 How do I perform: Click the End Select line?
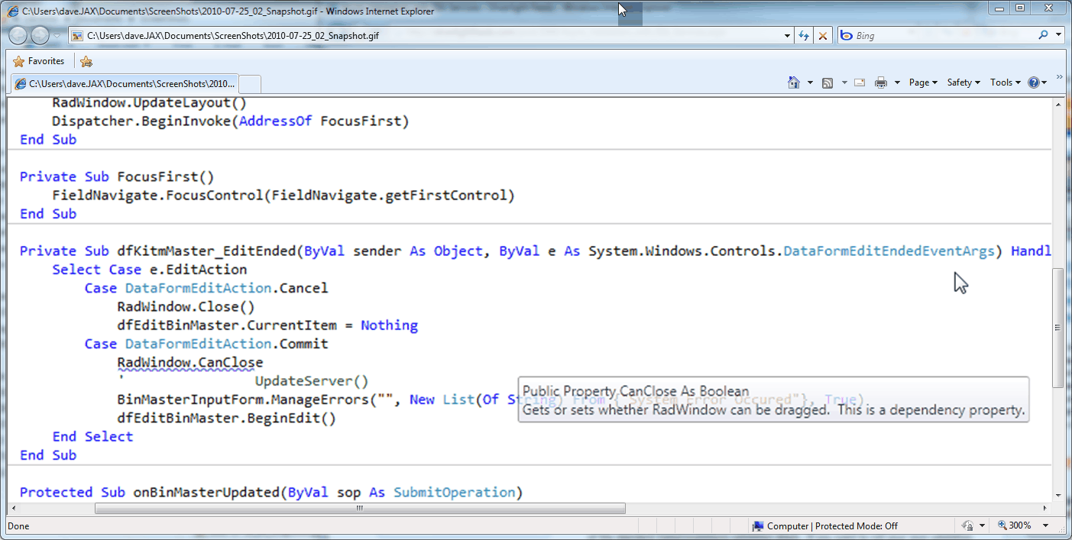point(92,437)
